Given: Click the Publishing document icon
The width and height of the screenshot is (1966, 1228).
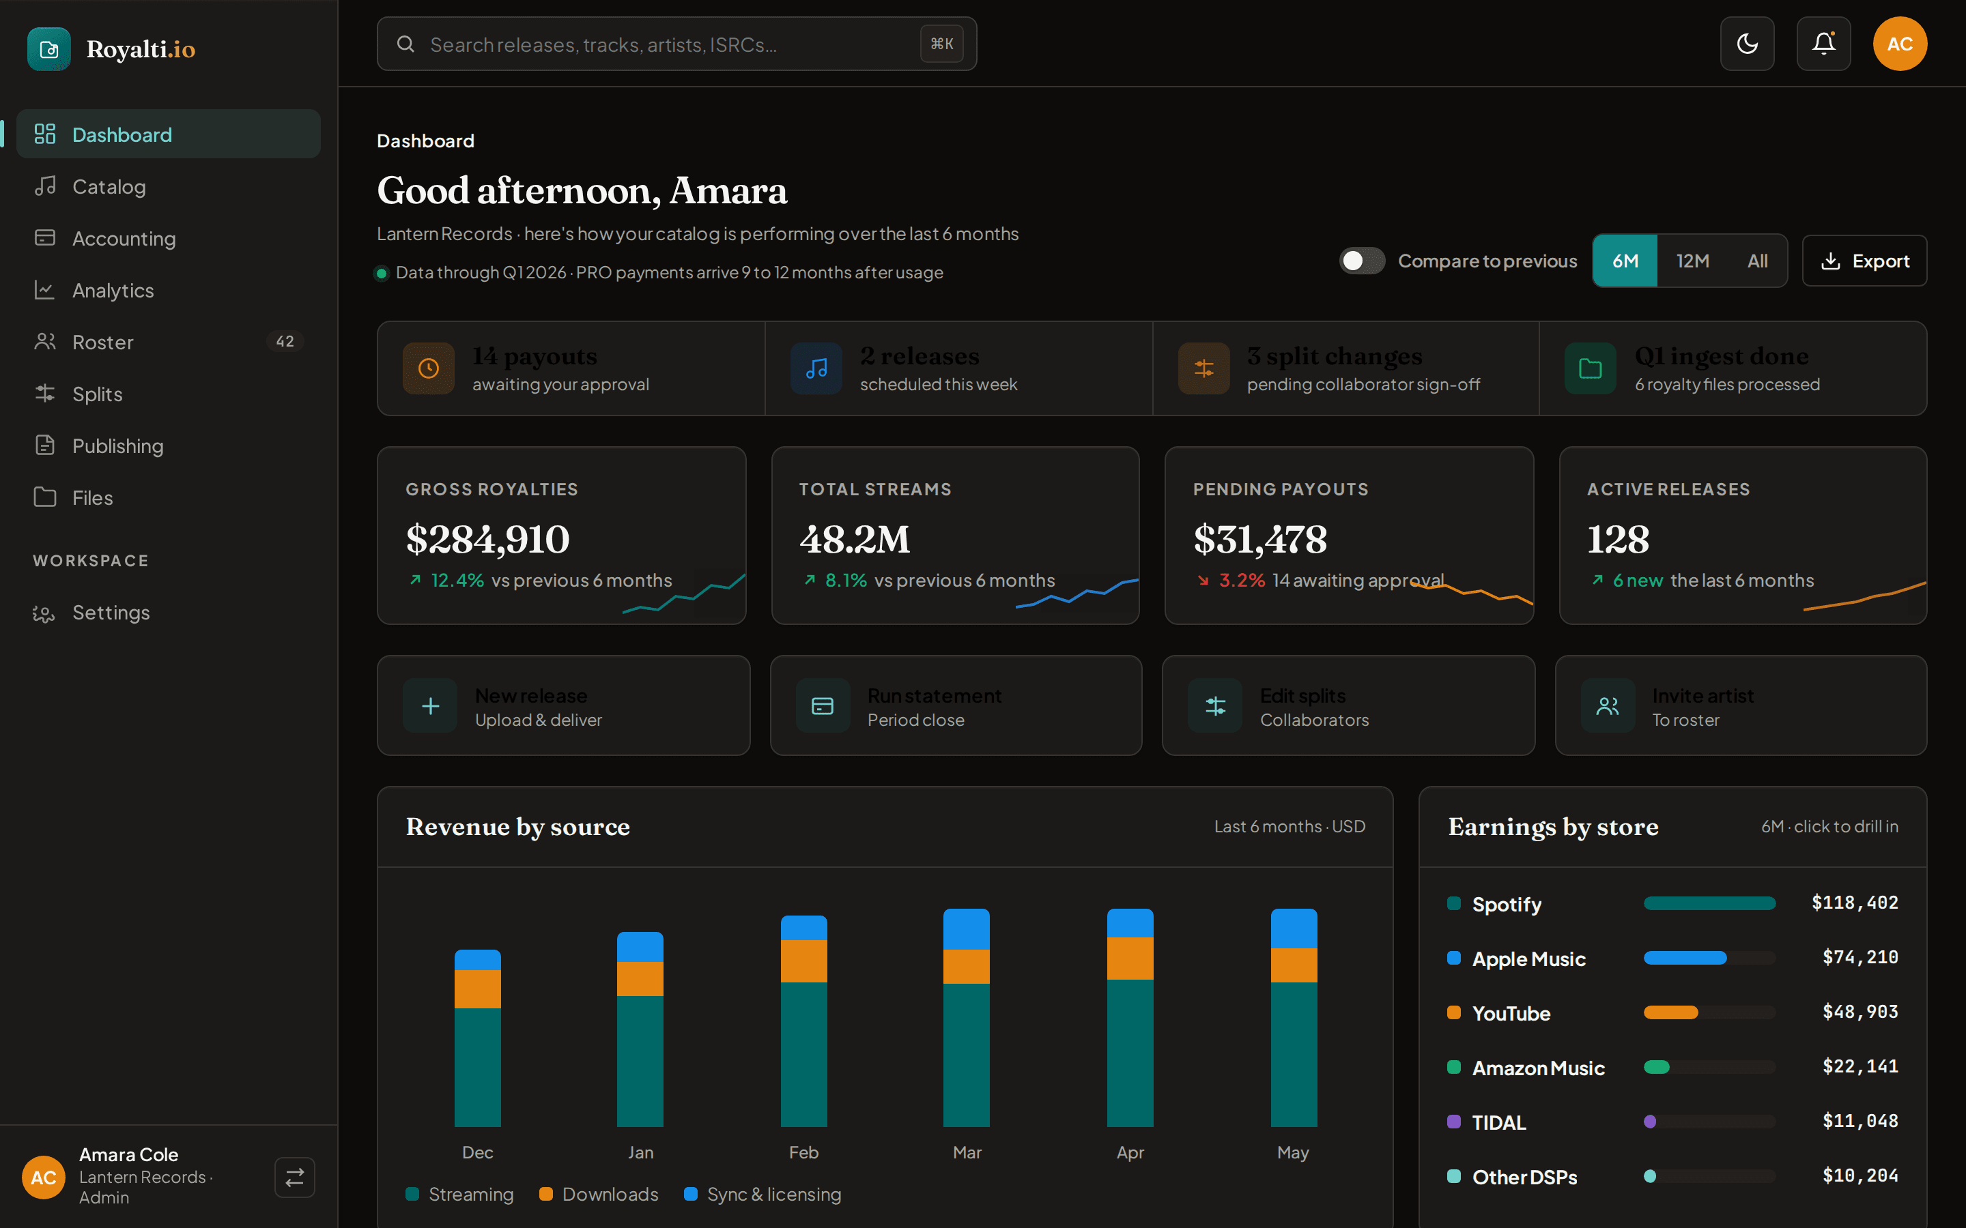Looking at the screenshot, I should point(44,445).
